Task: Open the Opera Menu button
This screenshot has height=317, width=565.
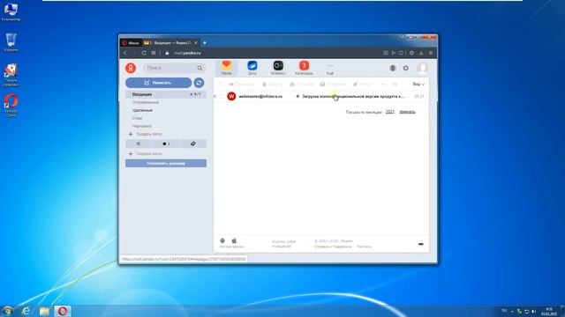Action: click(131, 43)
